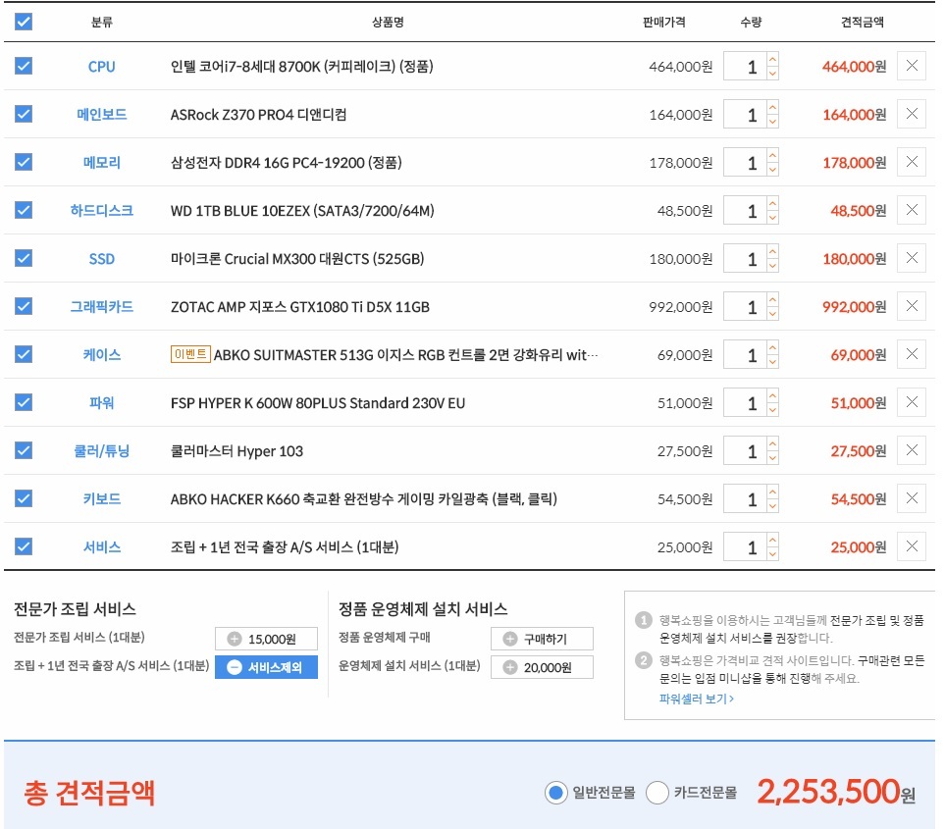Click ZOTAC AMP 지포스 GTX1080 Ti product name
The height and width of the screenshot is (829, 945).
[x=299, y=307]
